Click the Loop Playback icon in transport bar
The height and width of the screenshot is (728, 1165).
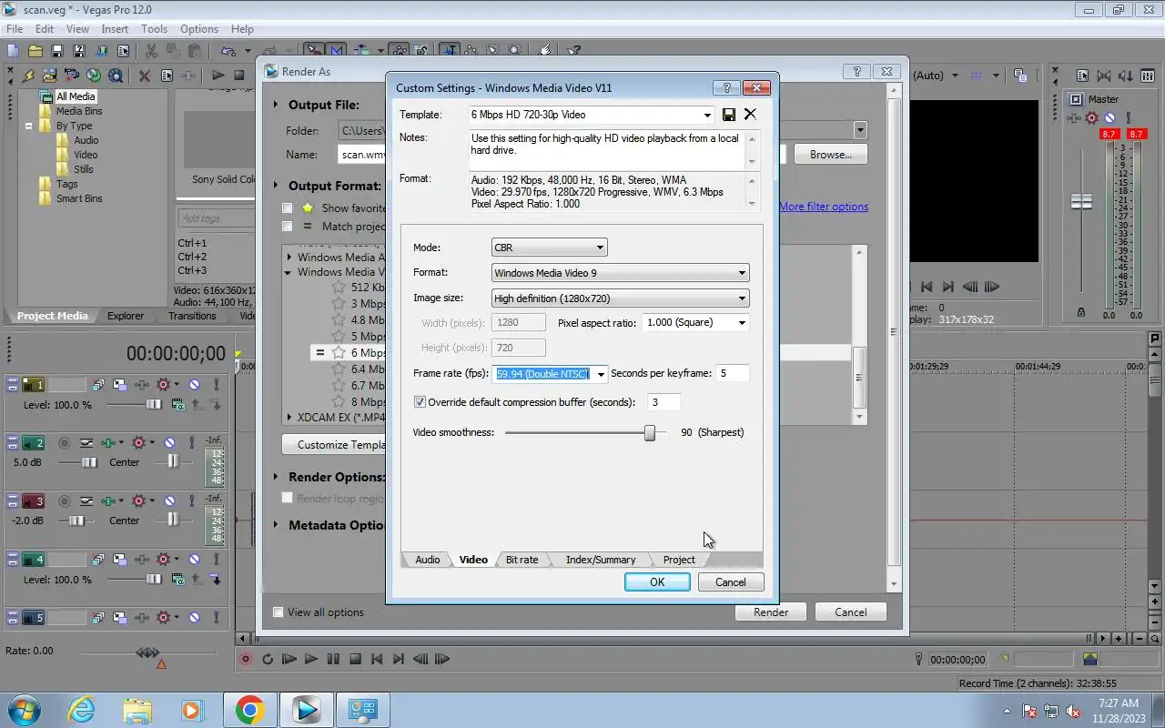coord(268,659)
